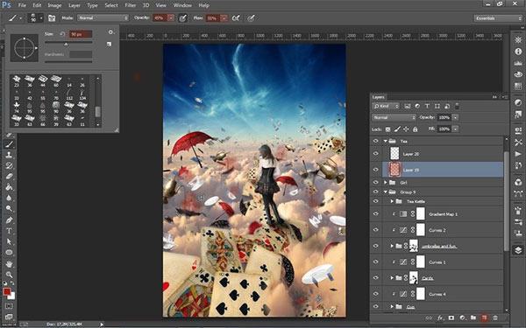Filter layers by type (T) icon

tap(427, 106)
